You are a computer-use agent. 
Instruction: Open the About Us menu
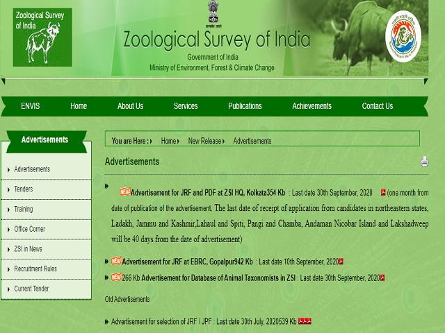130,106
